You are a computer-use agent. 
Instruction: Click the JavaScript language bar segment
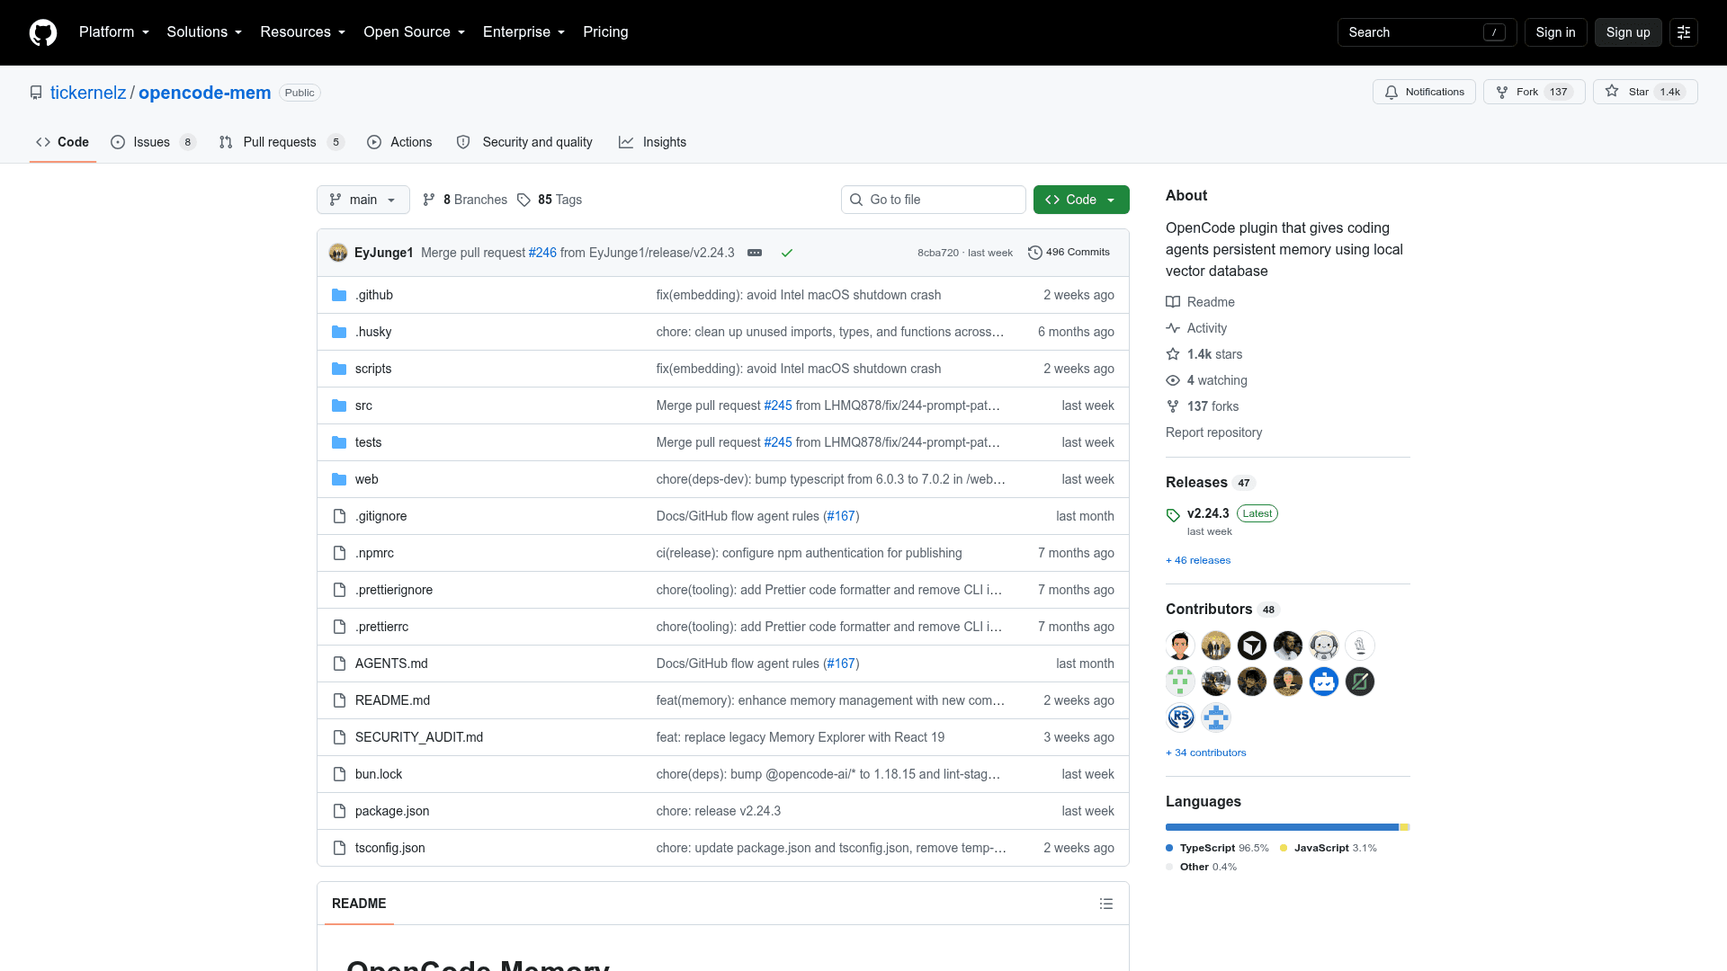(1404, 827)
